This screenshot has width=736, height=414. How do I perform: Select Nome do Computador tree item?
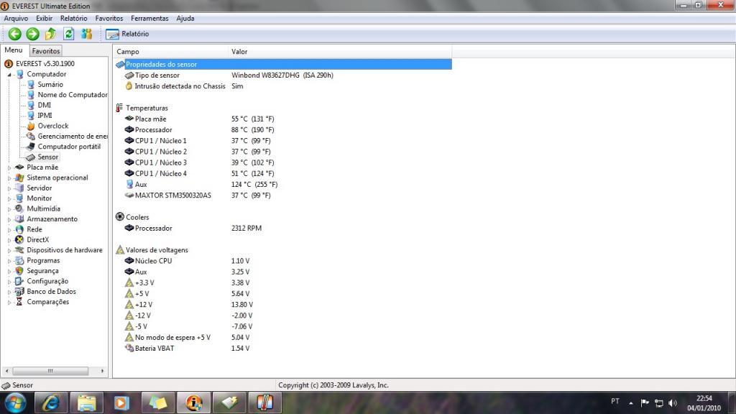pos(73,95)
